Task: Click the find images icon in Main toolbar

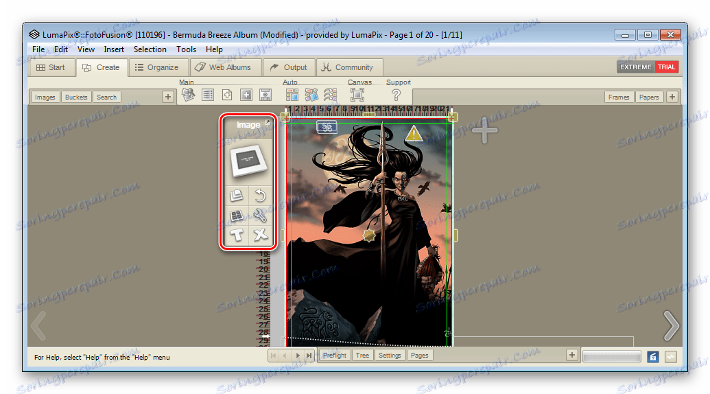Action: coord(189,95)
